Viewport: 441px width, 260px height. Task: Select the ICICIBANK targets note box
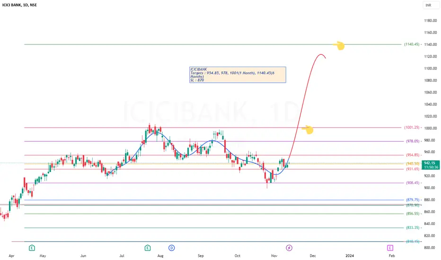point(238,75)
